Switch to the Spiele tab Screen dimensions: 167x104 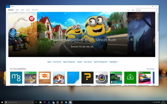pos(23,10)
